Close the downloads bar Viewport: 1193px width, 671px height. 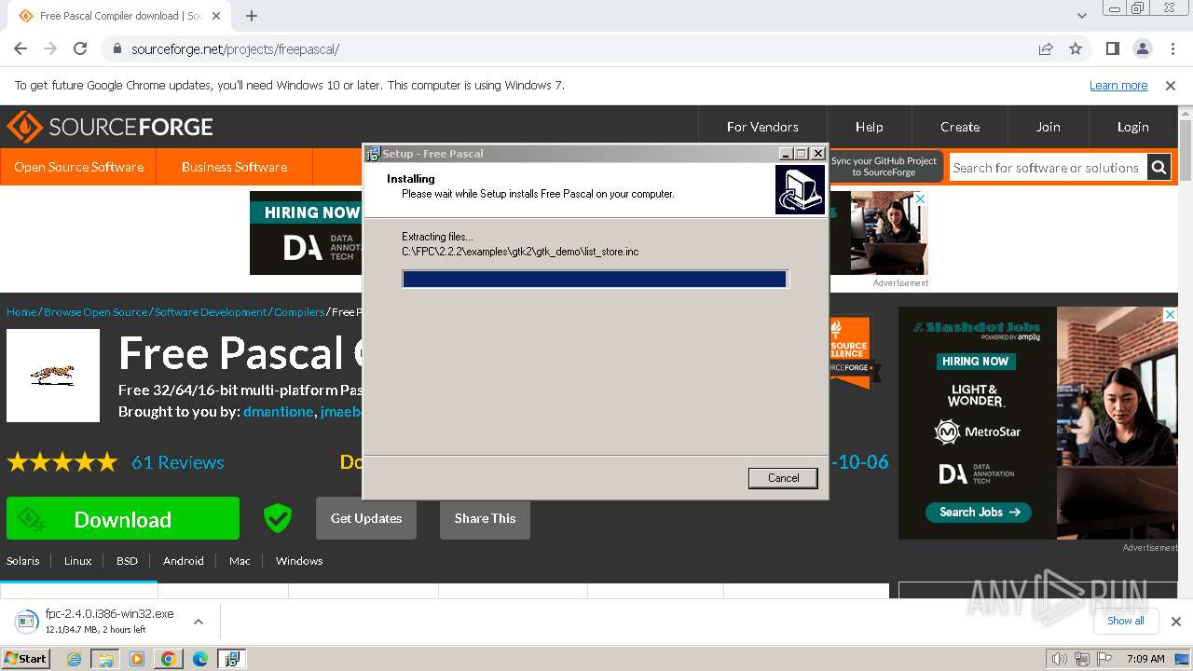(x=1175, y=622)
